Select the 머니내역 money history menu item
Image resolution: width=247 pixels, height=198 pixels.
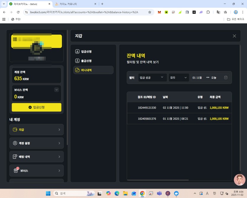(93, 70)
